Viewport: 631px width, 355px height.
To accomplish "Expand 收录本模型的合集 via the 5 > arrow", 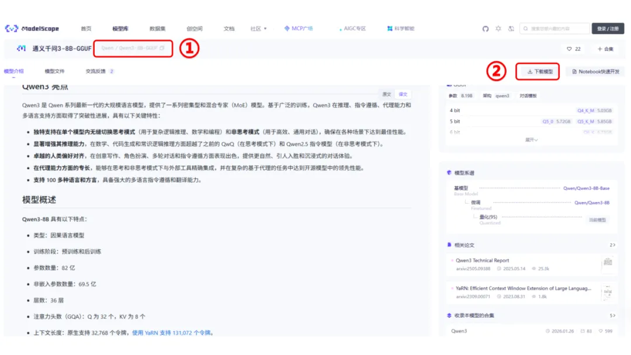I will point(612,316).
